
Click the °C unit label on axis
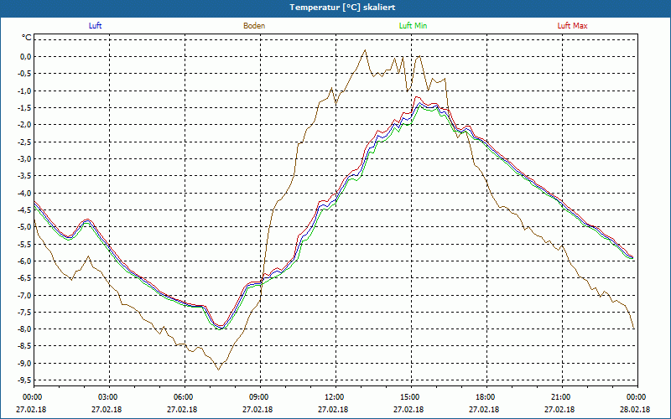click(x=27, y=38)
